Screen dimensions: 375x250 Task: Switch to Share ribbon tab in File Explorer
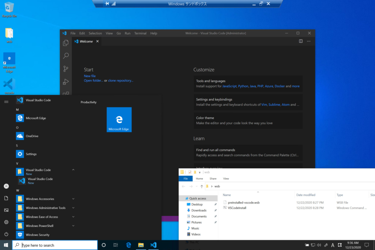coord(213,179)
